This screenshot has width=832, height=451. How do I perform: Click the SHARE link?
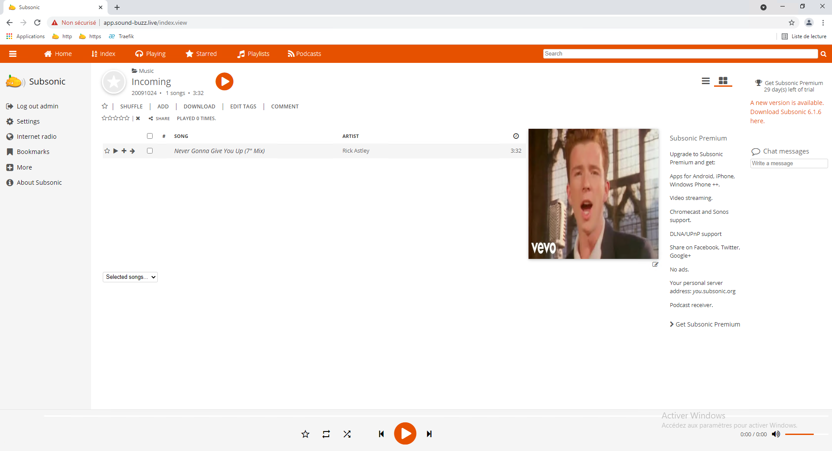pos(159,118)
